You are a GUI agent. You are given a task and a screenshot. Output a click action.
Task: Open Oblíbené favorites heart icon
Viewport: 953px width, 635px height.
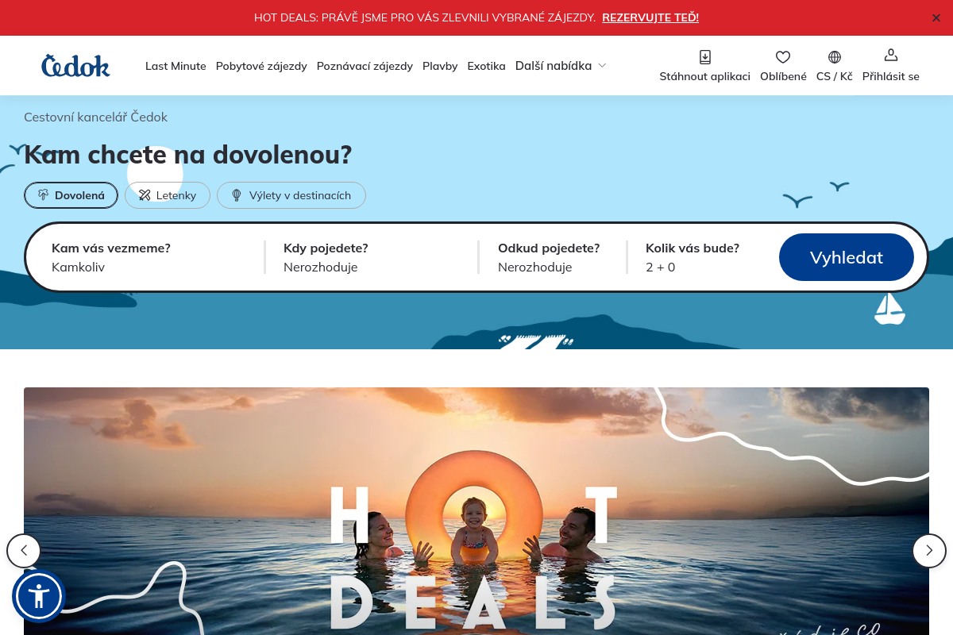(x=783, y=57)
